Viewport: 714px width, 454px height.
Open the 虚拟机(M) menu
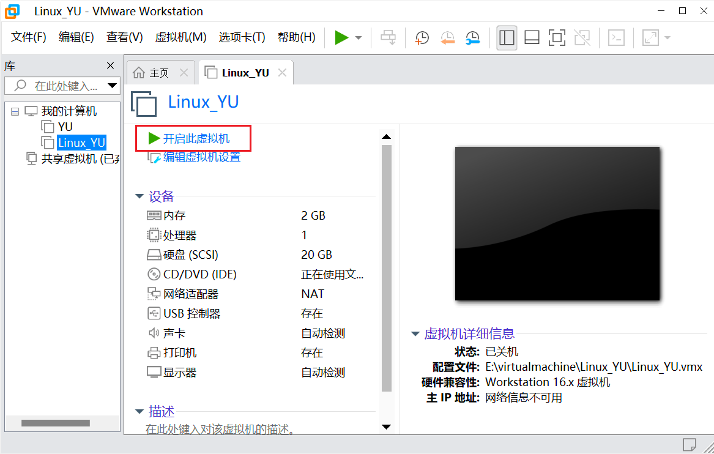tap(180, 37)
